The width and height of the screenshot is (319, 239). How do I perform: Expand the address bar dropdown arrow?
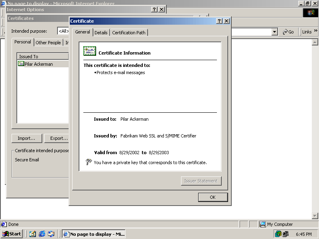[274, 32]
